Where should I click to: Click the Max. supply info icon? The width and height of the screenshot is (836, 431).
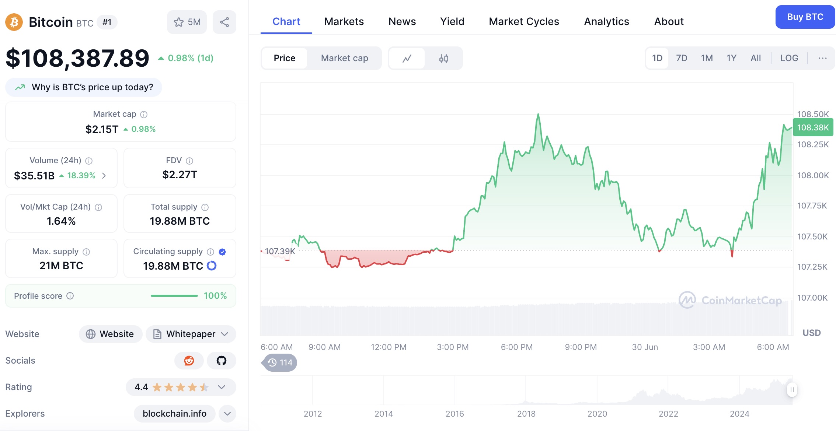coord(86,252)
